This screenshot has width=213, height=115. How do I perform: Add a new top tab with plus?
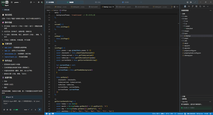[141, 2]
